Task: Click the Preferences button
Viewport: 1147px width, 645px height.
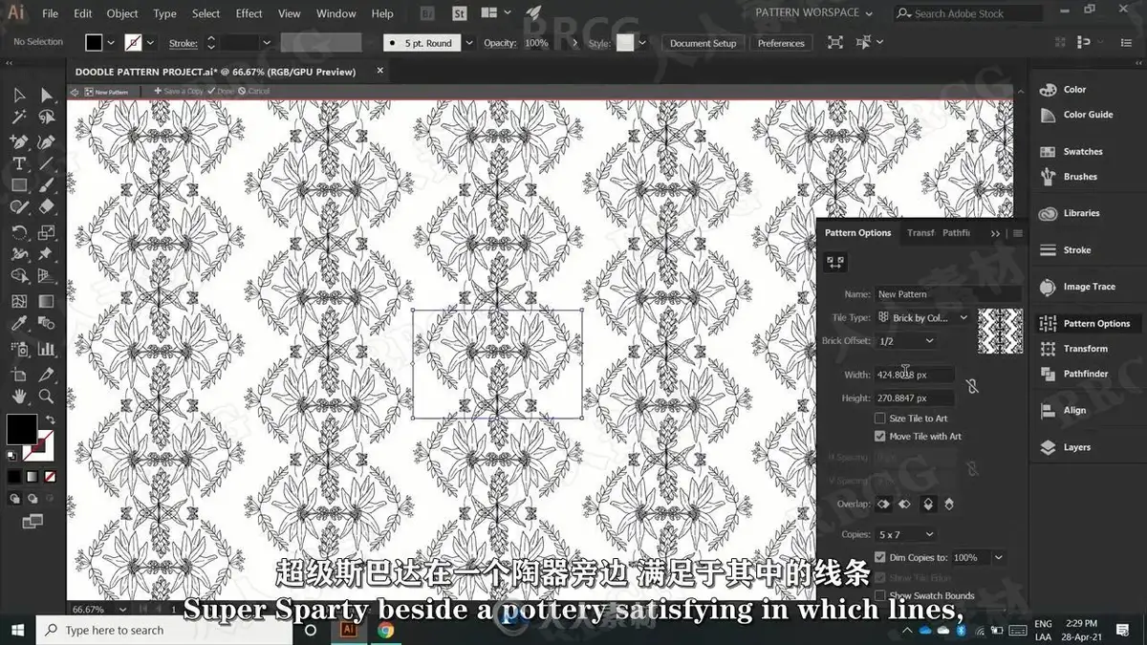Action: tap(781, 43)
